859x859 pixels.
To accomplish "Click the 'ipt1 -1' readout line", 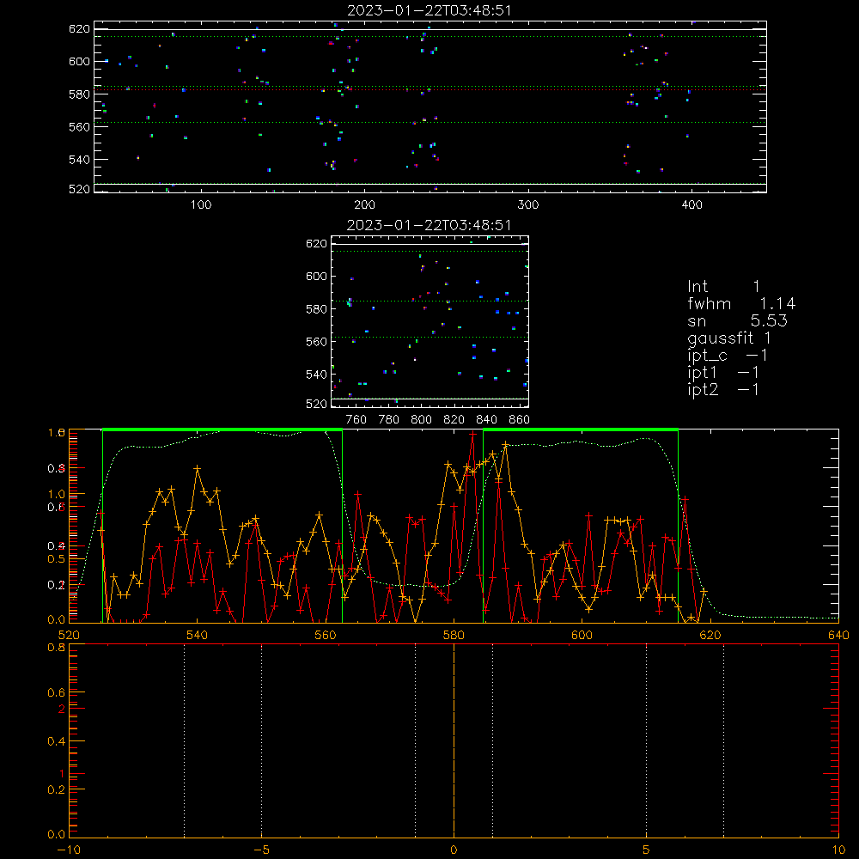I will pyautogui.click(x=723, y=373).
